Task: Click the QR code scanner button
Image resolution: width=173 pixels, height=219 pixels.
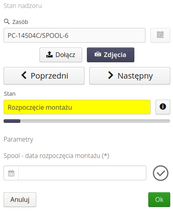Action: tap(160, 35)
